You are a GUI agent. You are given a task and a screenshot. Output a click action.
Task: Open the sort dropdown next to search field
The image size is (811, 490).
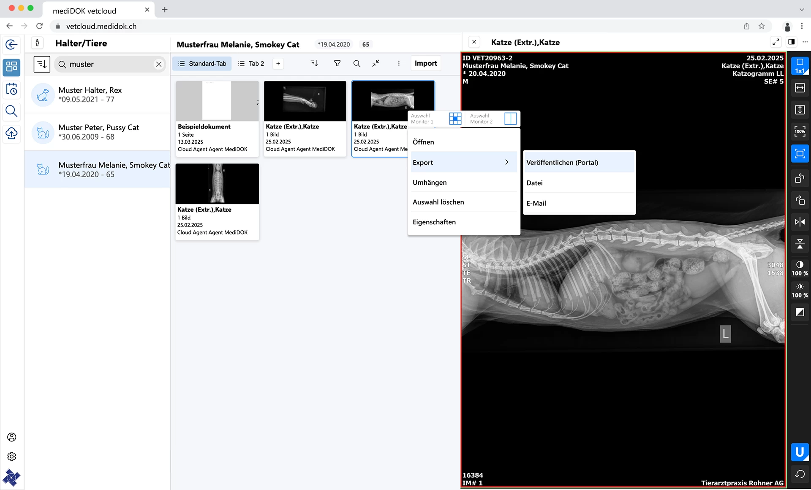42,64
